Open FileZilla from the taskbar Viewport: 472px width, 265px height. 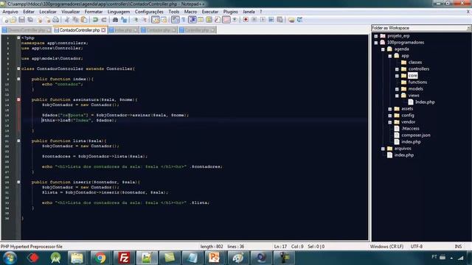(x=124, y=258)
